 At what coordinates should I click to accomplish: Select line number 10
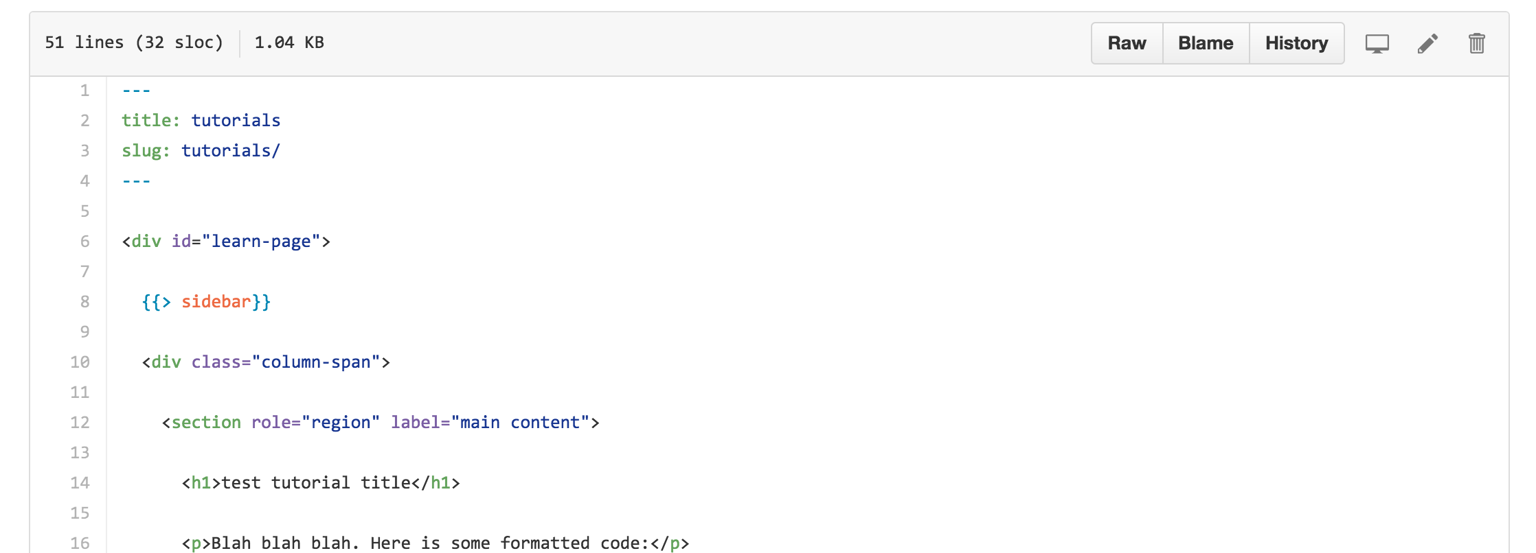pyautogui.click(x=80, y=362)
